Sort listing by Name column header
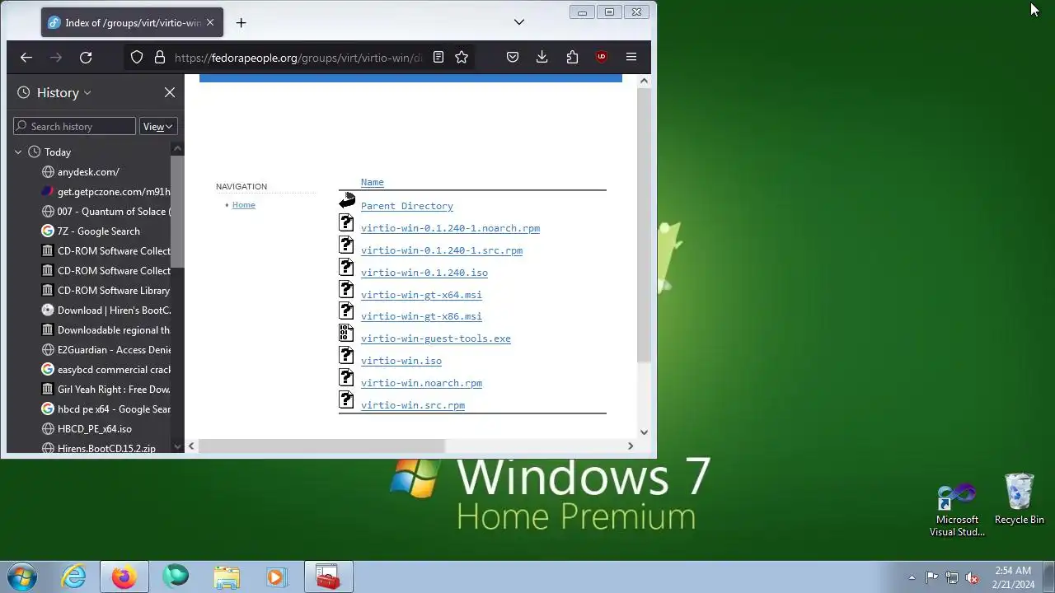Viewport: 1055px width, 593px height. point(372,182)
